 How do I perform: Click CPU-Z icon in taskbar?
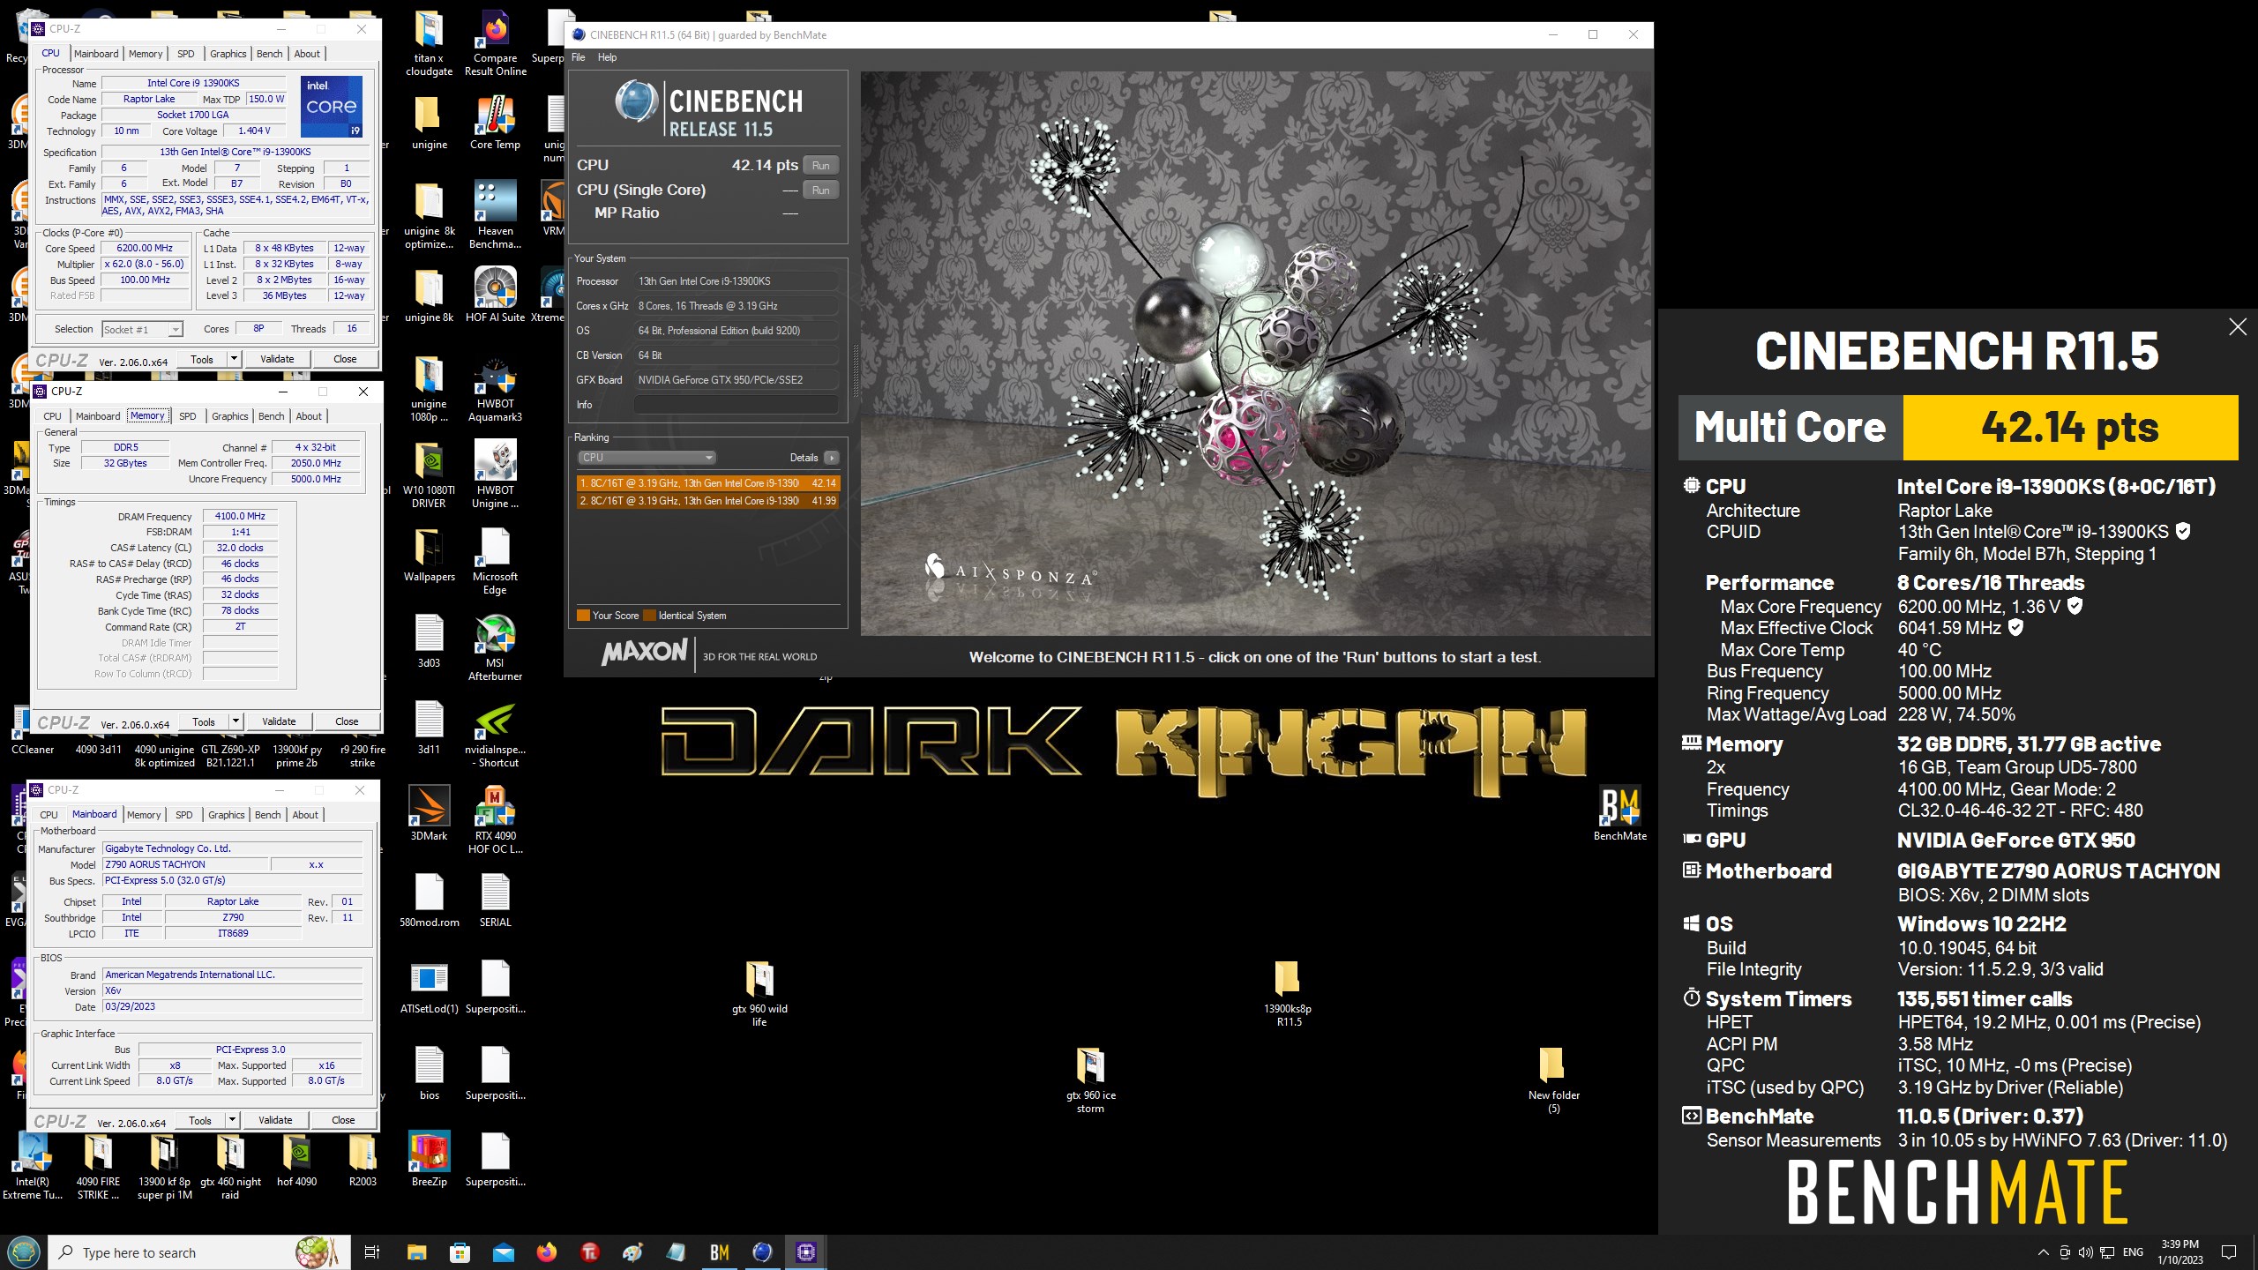[805, 1252]
